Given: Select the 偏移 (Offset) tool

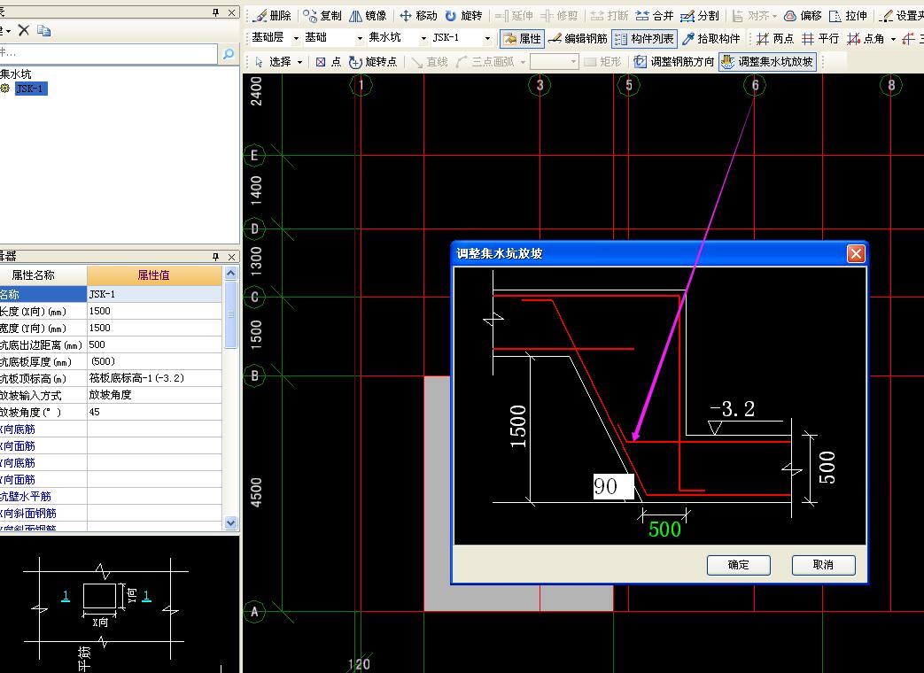Looking at the screenshot, I should click(x=803, y=16).
